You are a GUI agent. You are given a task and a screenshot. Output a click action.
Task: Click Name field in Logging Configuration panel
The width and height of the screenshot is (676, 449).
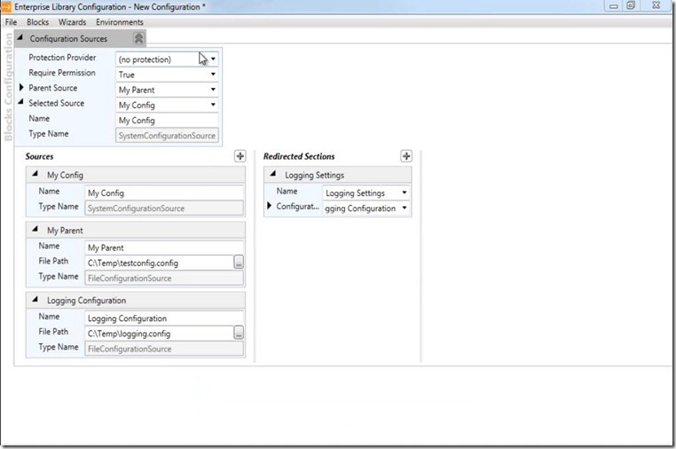click(x=164, y=319)
